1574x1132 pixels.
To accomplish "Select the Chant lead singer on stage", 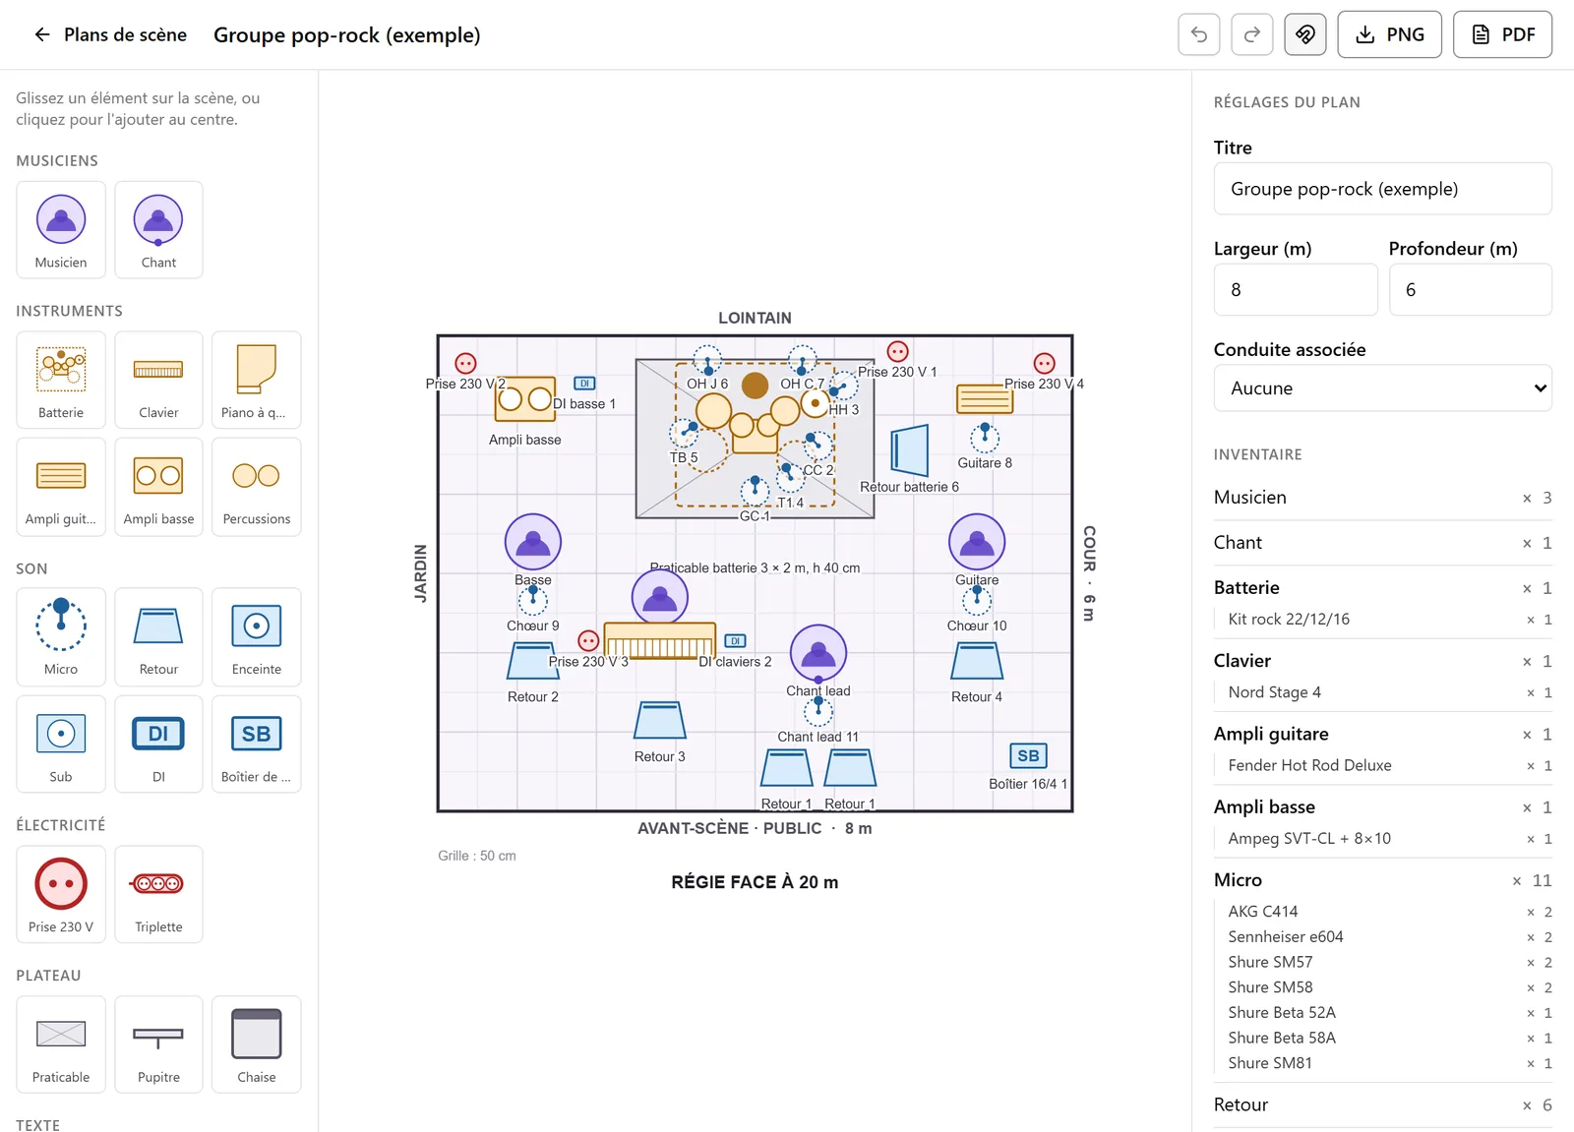I will pos(818,652).
